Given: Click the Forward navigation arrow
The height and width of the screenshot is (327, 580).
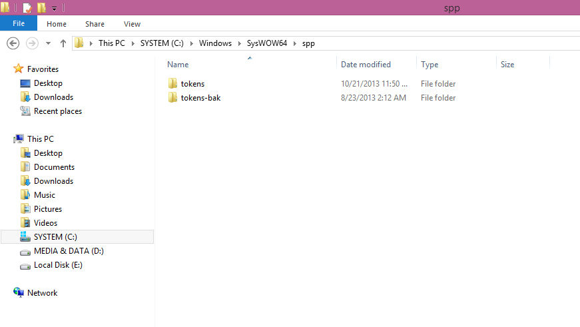Looking at the screenshot, I should [x=32, y=43].
